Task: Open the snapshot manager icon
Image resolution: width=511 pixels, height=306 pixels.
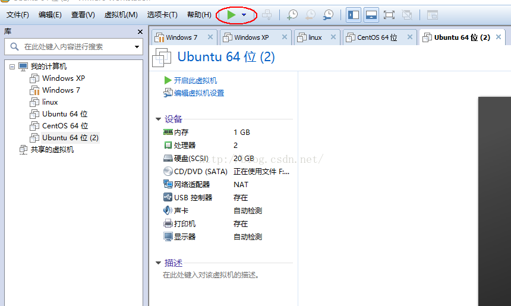Action: point(328,15)
